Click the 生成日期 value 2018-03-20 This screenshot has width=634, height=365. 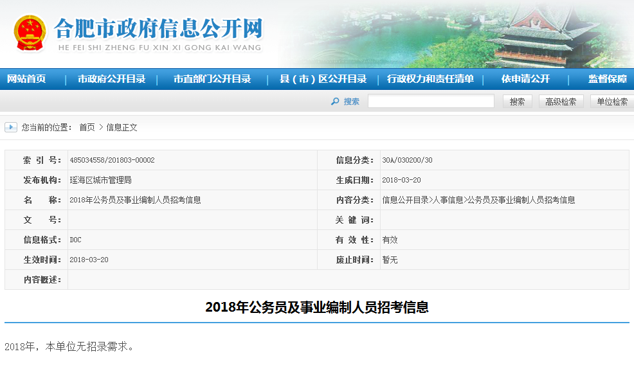401,180
